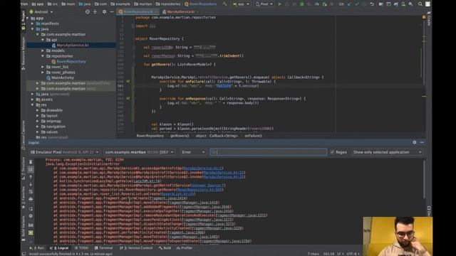The width and height of the screenshot is (456, 256).
Task: Open the TODO tool window tab
Action: click(81, 248)
